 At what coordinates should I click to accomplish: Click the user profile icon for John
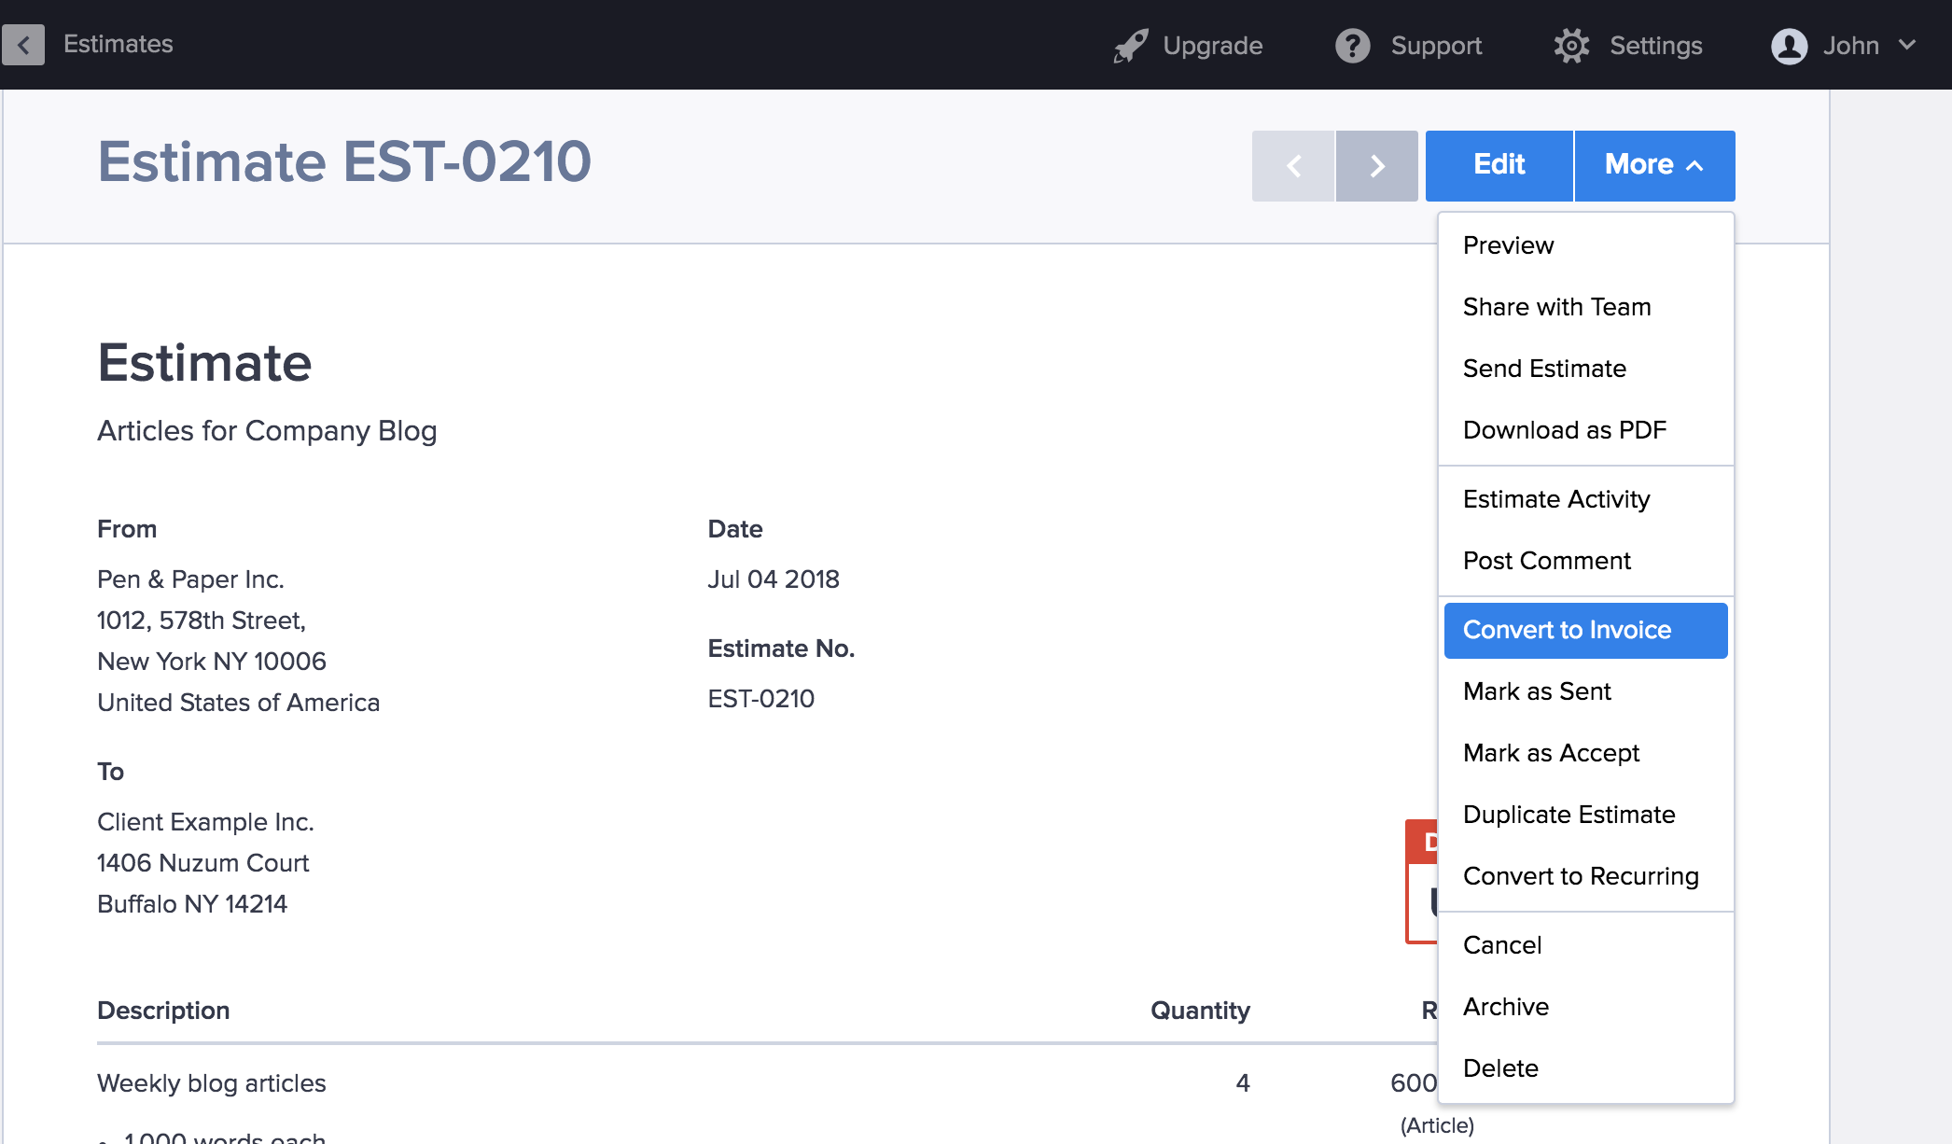coord(1789,45)
